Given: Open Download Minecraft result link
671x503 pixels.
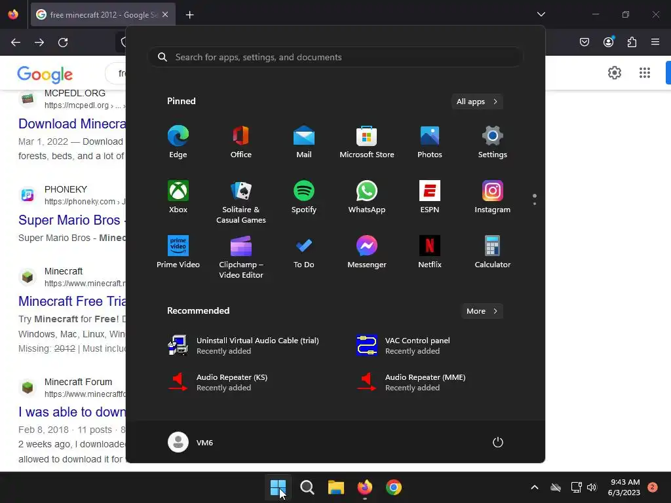Looking at the screenshot, I should click(x=72, y=124).
